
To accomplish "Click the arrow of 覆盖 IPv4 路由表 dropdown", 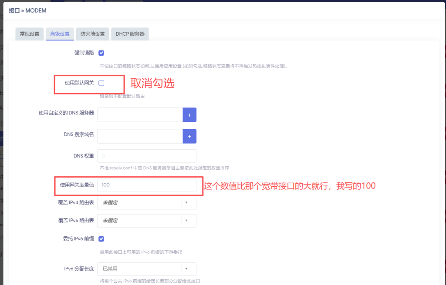I will pyautogui.click(x=186, y=202).
